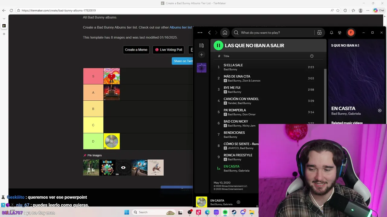Open Albums tier list link
The width and height of the screenshot is (387, 217).
click(181, 27)
